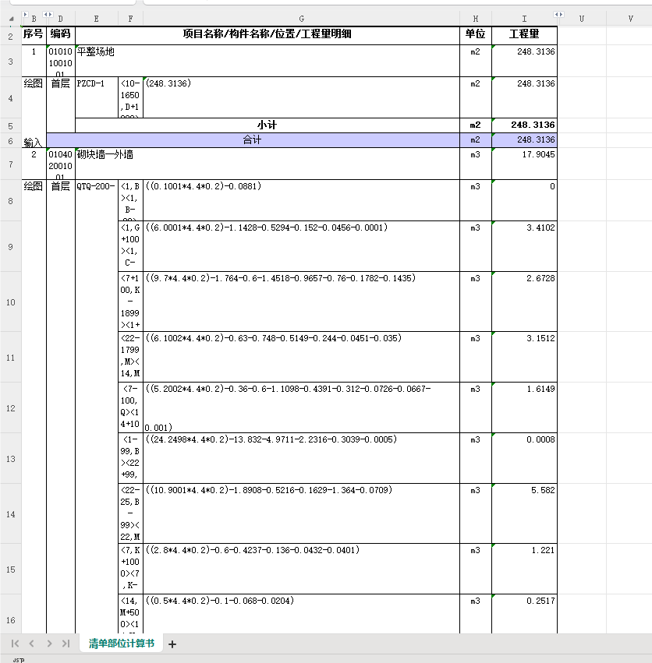Image resolution: width=652 pixels, height=663 pixels.
Task: Select the (248.3136) detail cell
Action: 302,97
